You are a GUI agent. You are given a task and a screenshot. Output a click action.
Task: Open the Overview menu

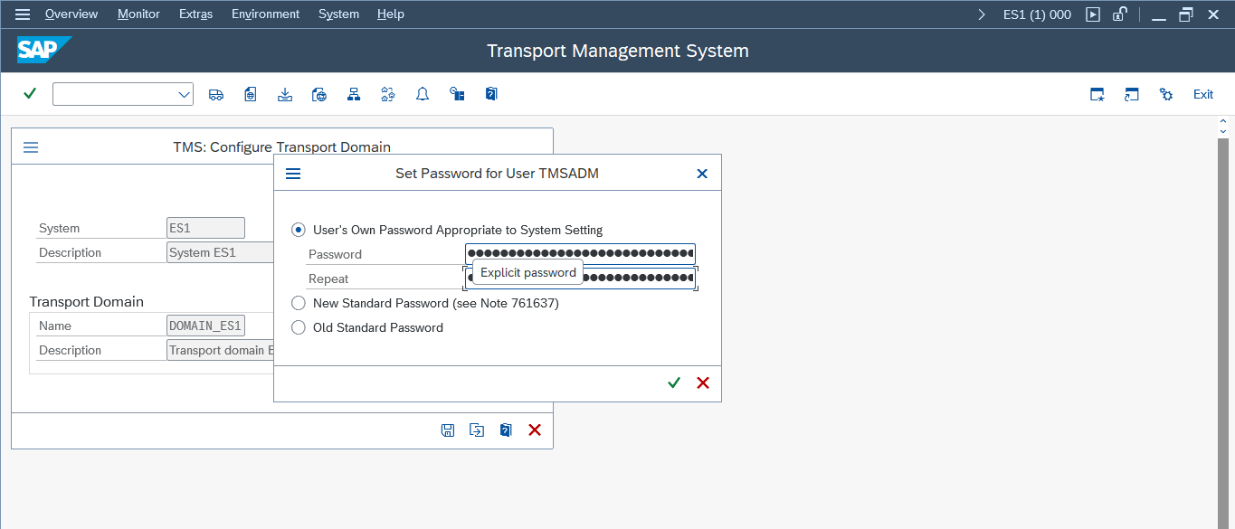pos(71,14)
